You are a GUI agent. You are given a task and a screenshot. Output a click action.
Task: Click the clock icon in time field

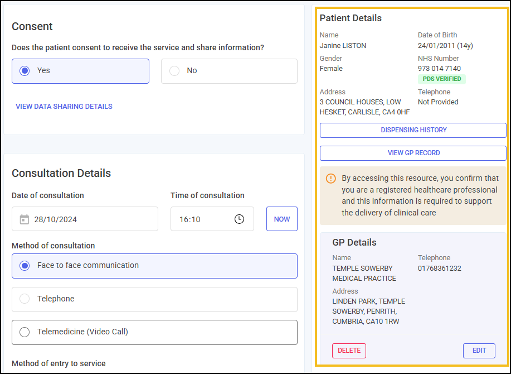239,219
